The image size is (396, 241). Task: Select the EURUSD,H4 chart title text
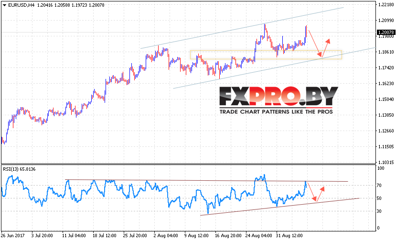tap(21, 5)
